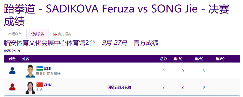Click the 因最后得分获胜 result note
The image size is (243, 97).
click(x=120, y=87)
